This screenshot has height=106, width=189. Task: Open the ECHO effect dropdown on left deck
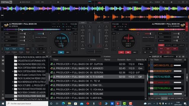click(11, 33)
